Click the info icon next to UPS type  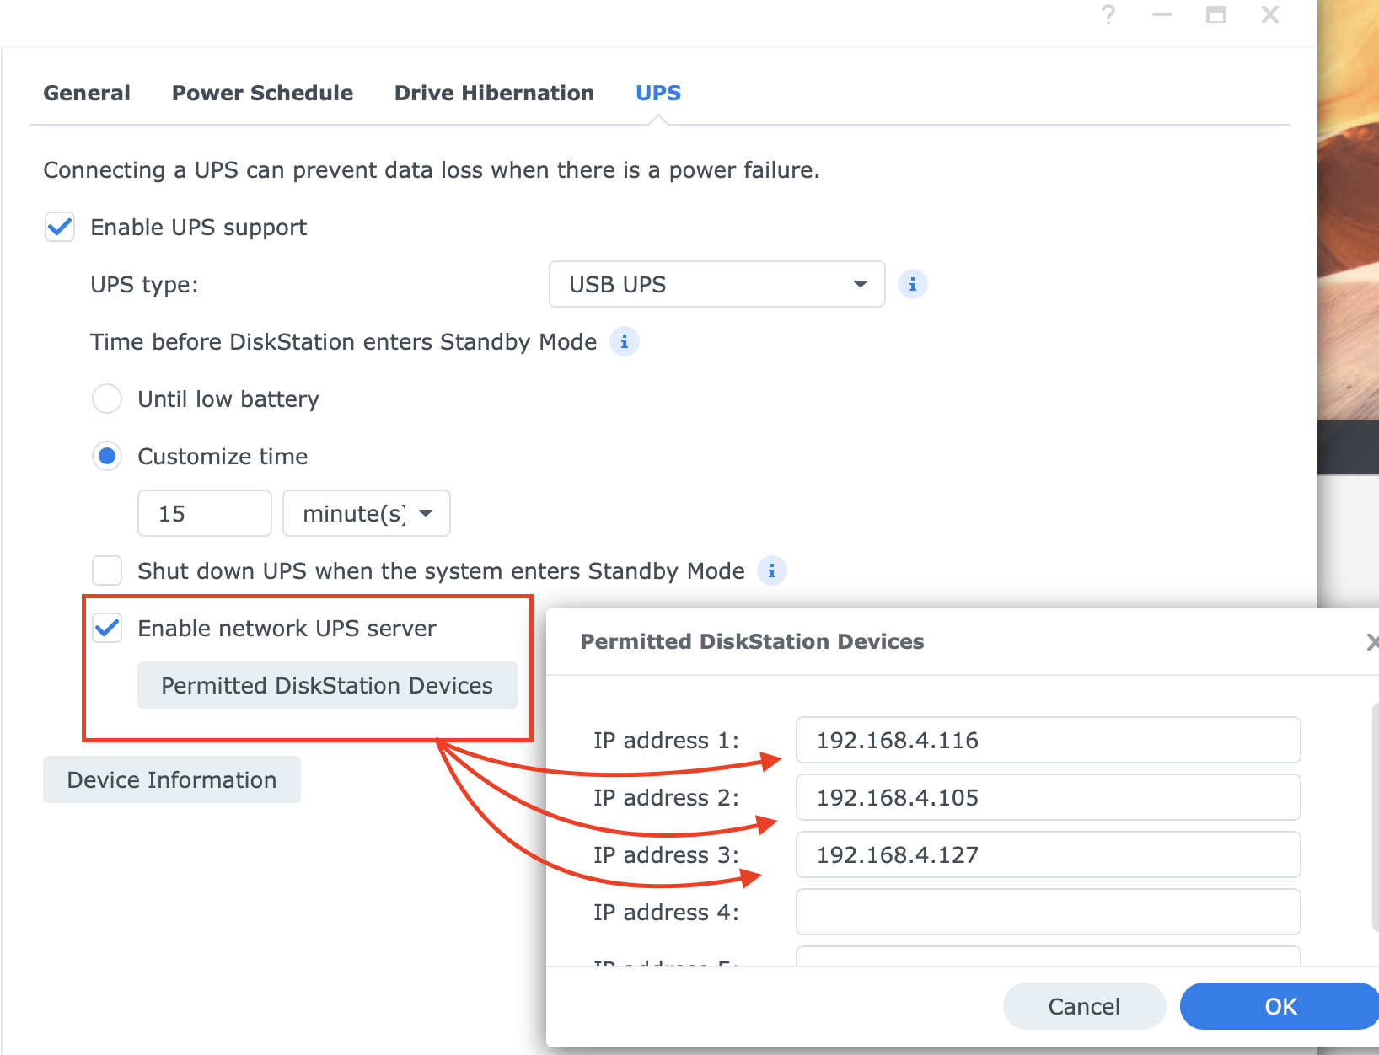tap(912, 285)
